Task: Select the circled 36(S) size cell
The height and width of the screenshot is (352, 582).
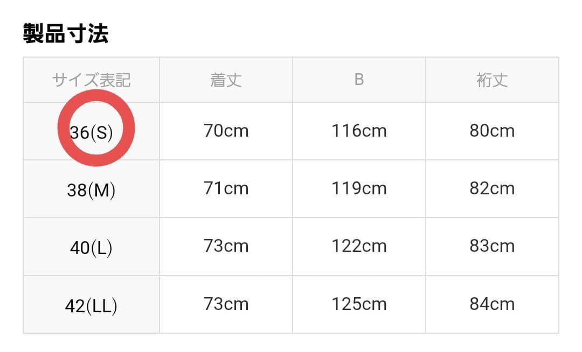Action: tap(92, 131)
